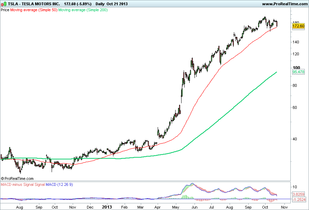The width and height of the screenshot is (309, 210).
Task: Click the 3.8259 MACD value tag
Action: point(299,194)
